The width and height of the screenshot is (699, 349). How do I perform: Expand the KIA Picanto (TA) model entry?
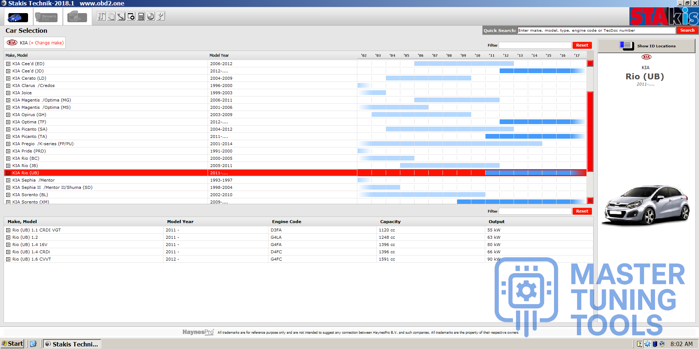[8, 136]
